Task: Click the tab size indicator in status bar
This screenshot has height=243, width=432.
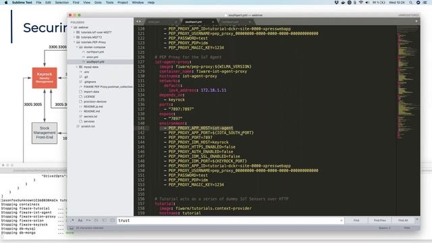Action: click(x=385, y=228)
